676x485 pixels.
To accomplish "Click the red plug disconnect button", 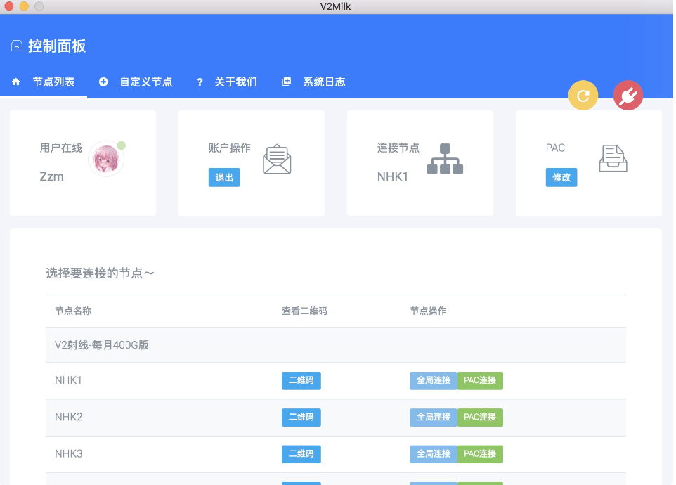I will coord(628,96).
